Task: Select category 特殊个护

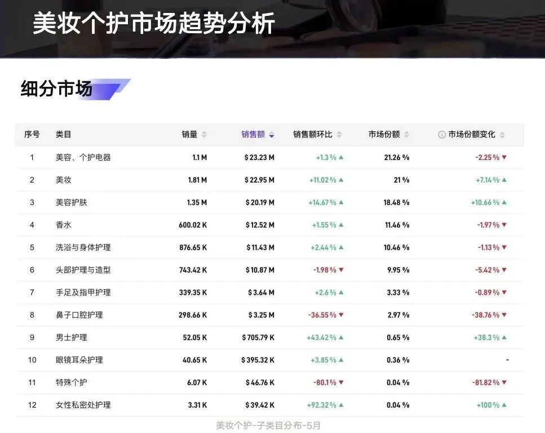Action: pos(71,382)
